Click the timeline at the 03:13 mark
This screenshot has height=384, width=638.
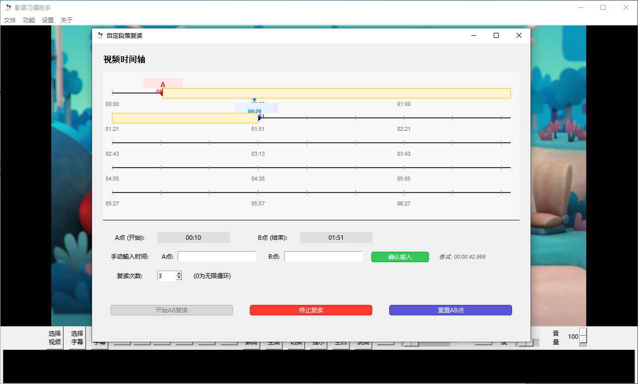click(x=258, y=143)
